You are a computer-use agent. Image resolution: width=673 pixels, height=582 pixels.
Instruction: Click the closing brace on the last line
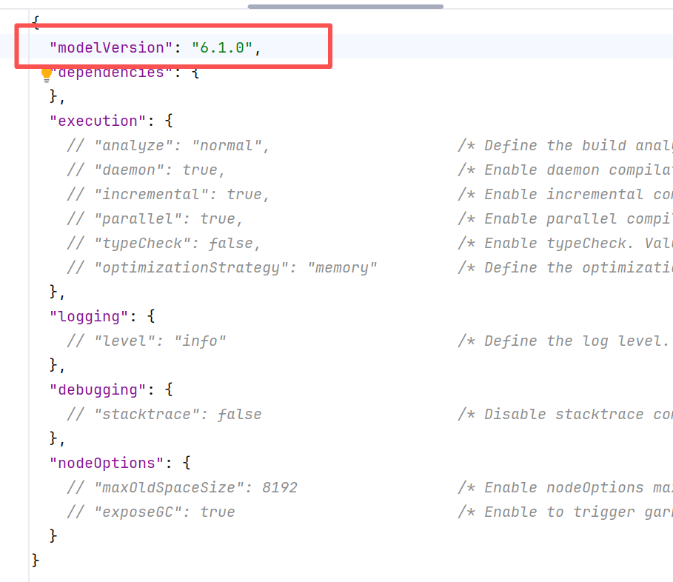tap(36, 561)
